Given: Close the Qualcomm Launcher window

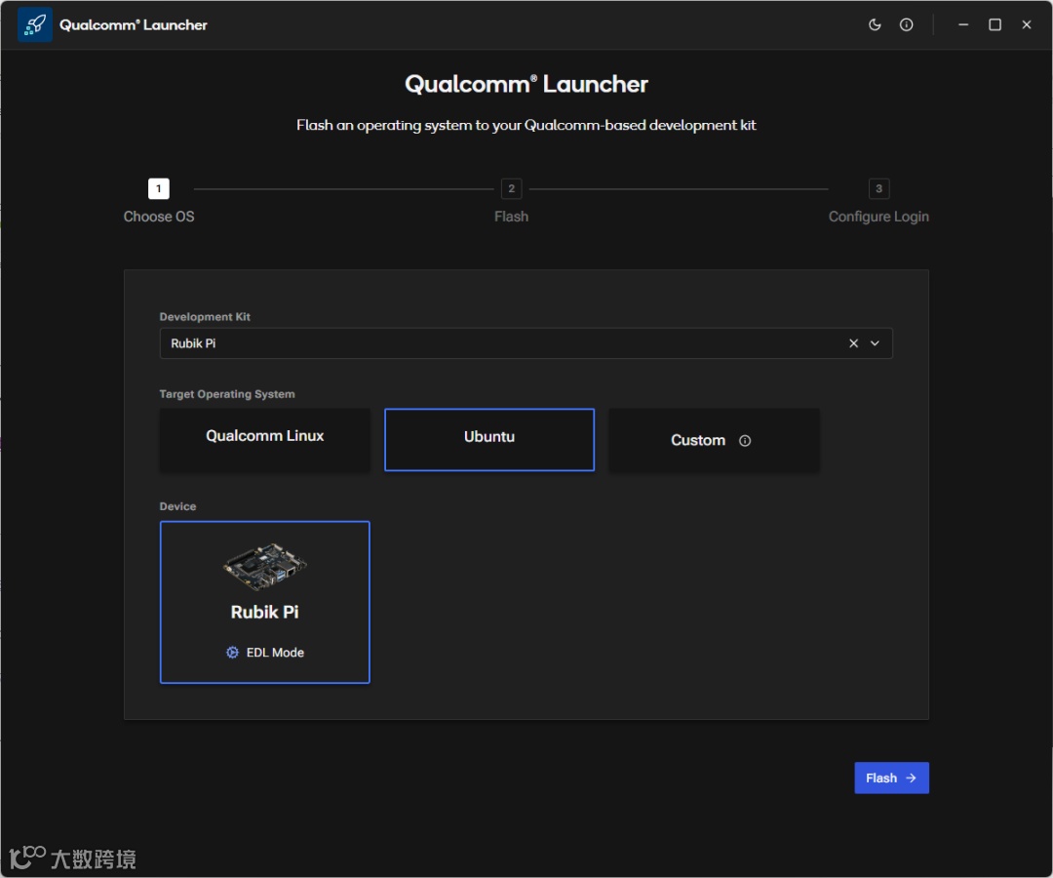Looking at the screenshot, I should 1026,24.
